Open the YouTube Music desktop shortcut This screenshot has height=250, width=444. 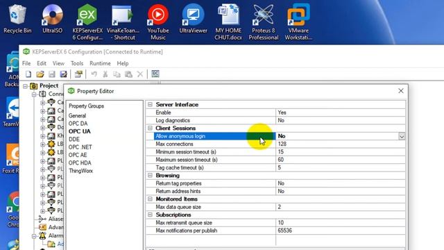tap(158, 23)
